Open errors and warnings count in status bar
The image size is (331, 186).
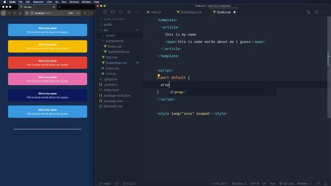click(129, 184)
